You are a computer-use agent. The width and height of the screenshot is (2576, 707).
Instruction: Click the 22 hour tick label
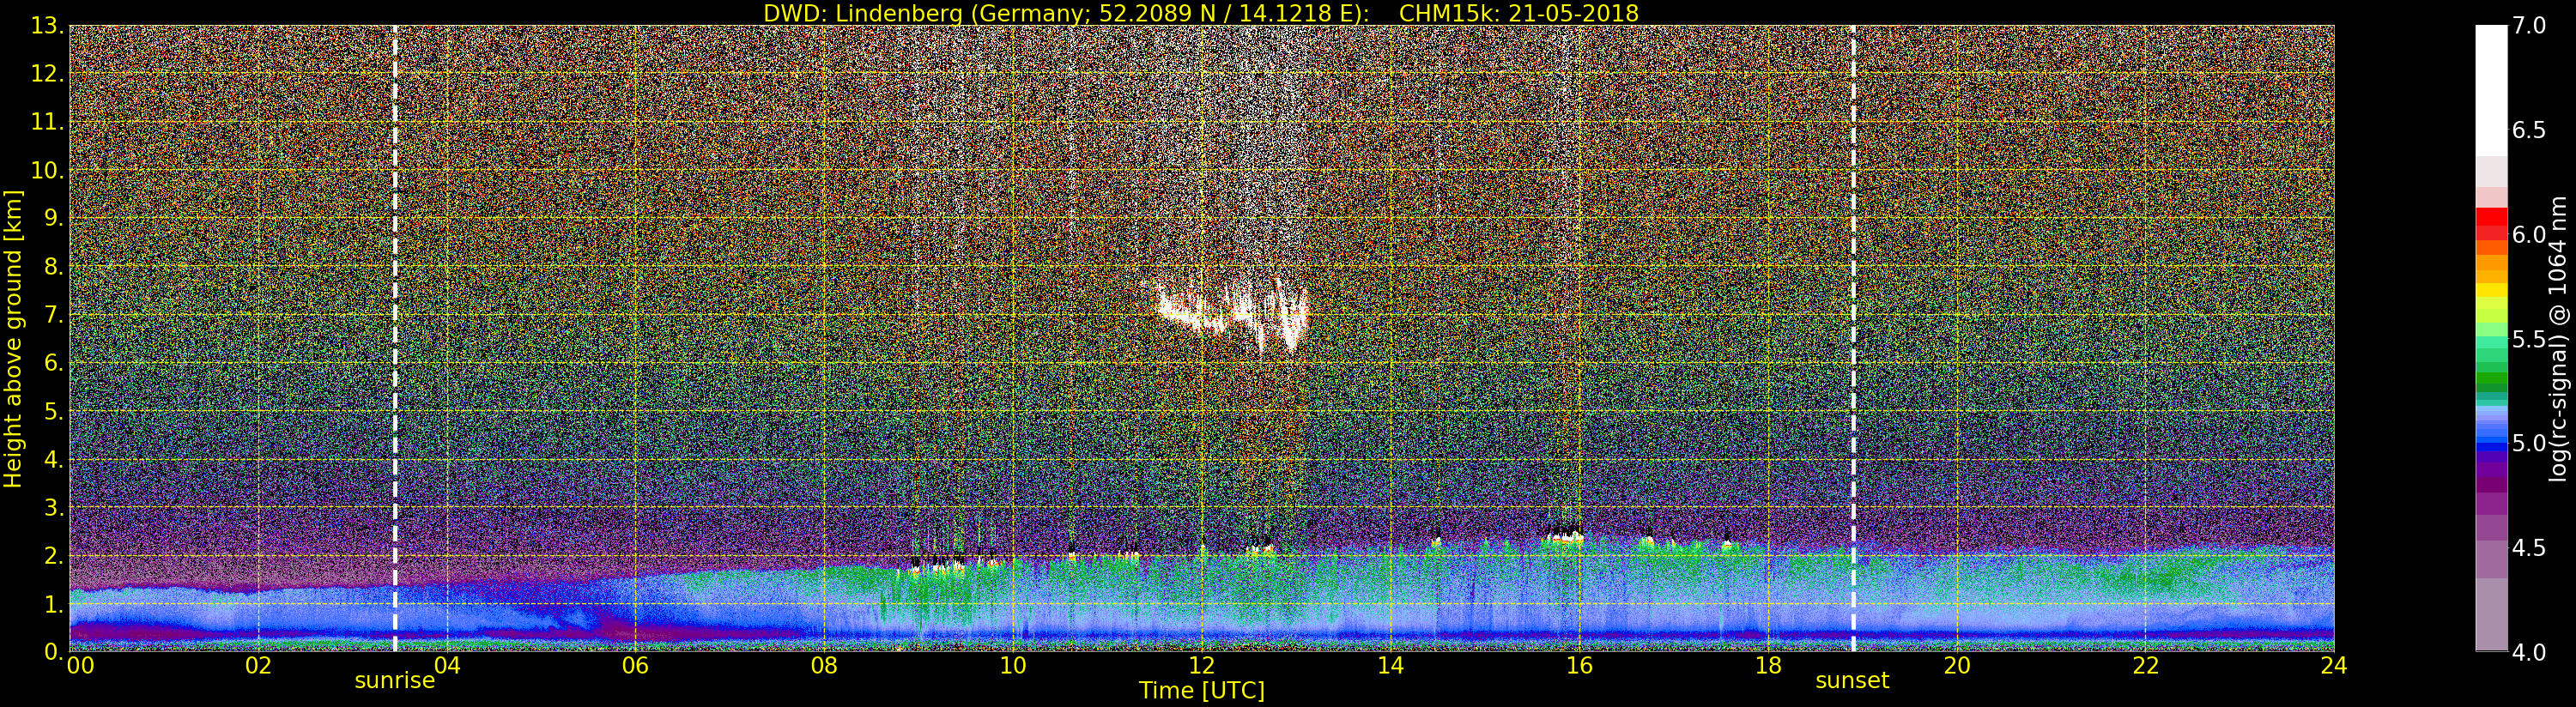(2146, 666)
